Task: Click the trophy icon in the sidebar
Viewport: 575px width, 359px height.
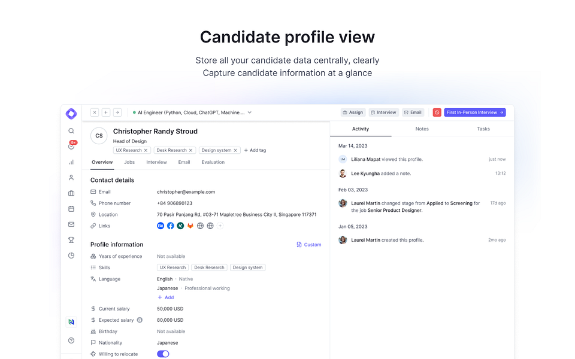Action: [x=71, y=239]
